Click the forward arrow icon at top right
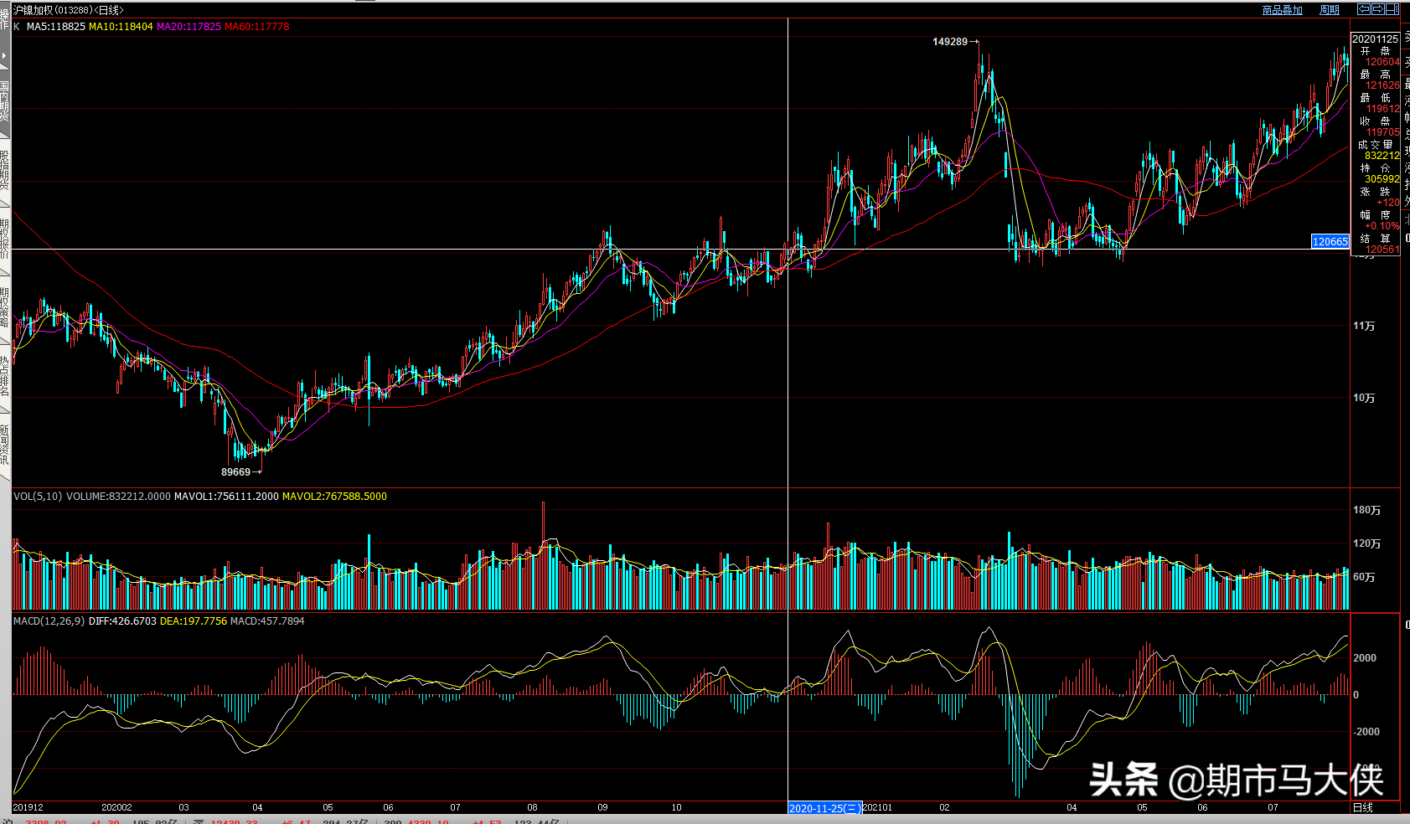The height and width of the screenshot is (824, 1410). click(x=1378, y=9)
